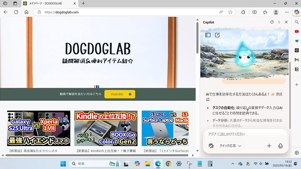Screen dimensions: 301x169
Task: Click the Split screen icon in toolbar
Action: (254, 12)
